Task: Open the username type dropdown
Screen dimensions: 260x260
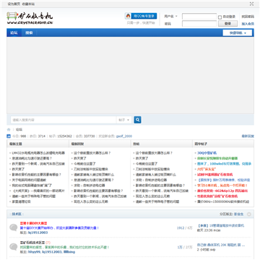Action: click(170, 17)
